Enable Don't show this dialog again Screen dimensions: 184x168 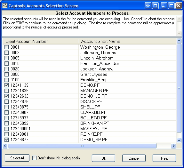click(x=34, y=158)
